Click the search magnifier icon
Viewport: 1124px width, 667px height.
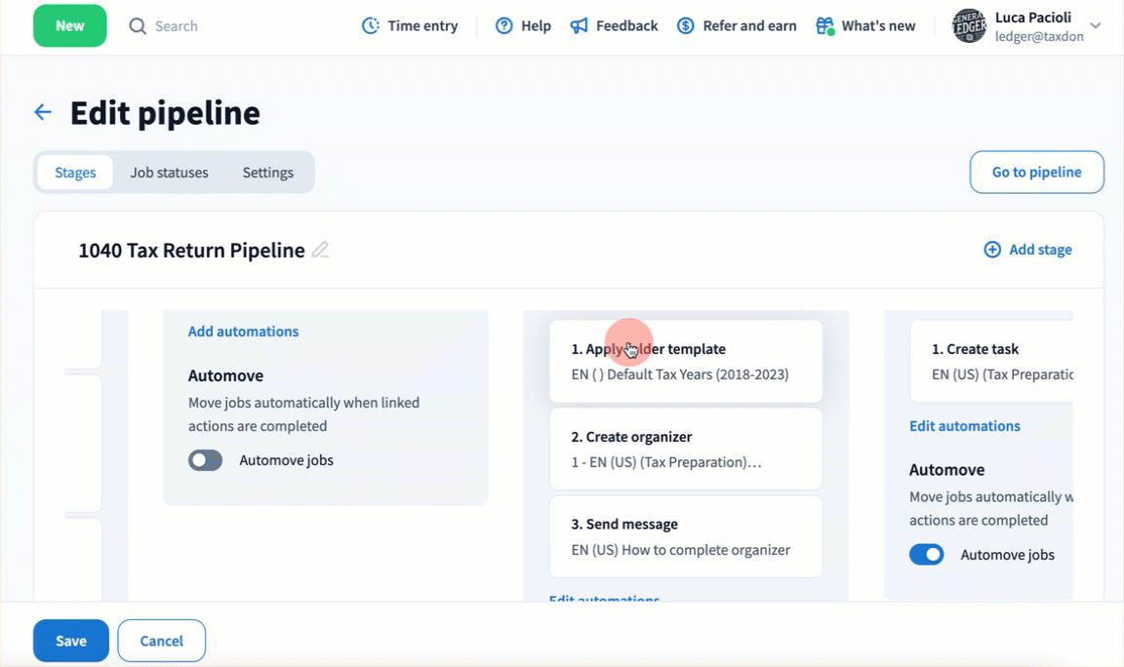click(138, 26)
